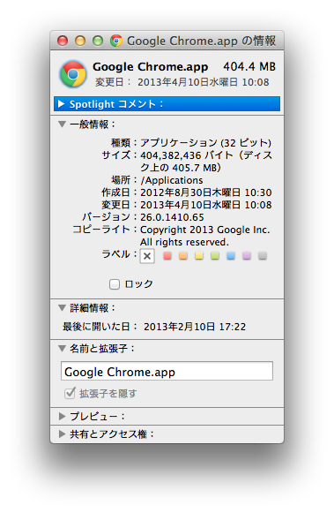Click the large Google Chrome app icon
Viewport: 334px width, 513px height.
pos(73,74)
